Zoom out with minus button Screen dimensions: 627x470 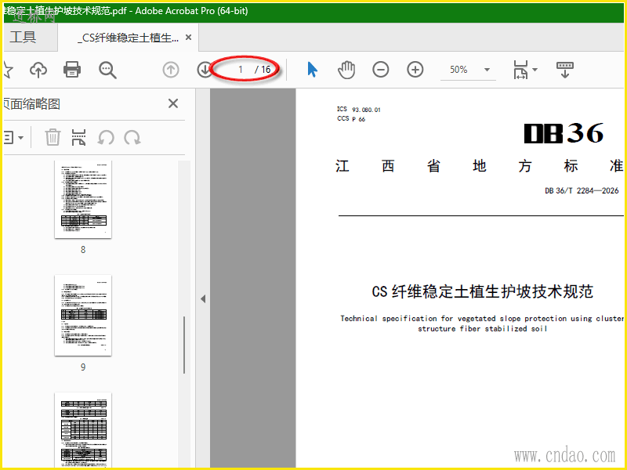381,70
